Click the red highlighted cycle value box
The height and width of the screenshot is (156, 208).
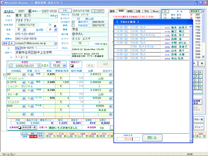point(33,136)
